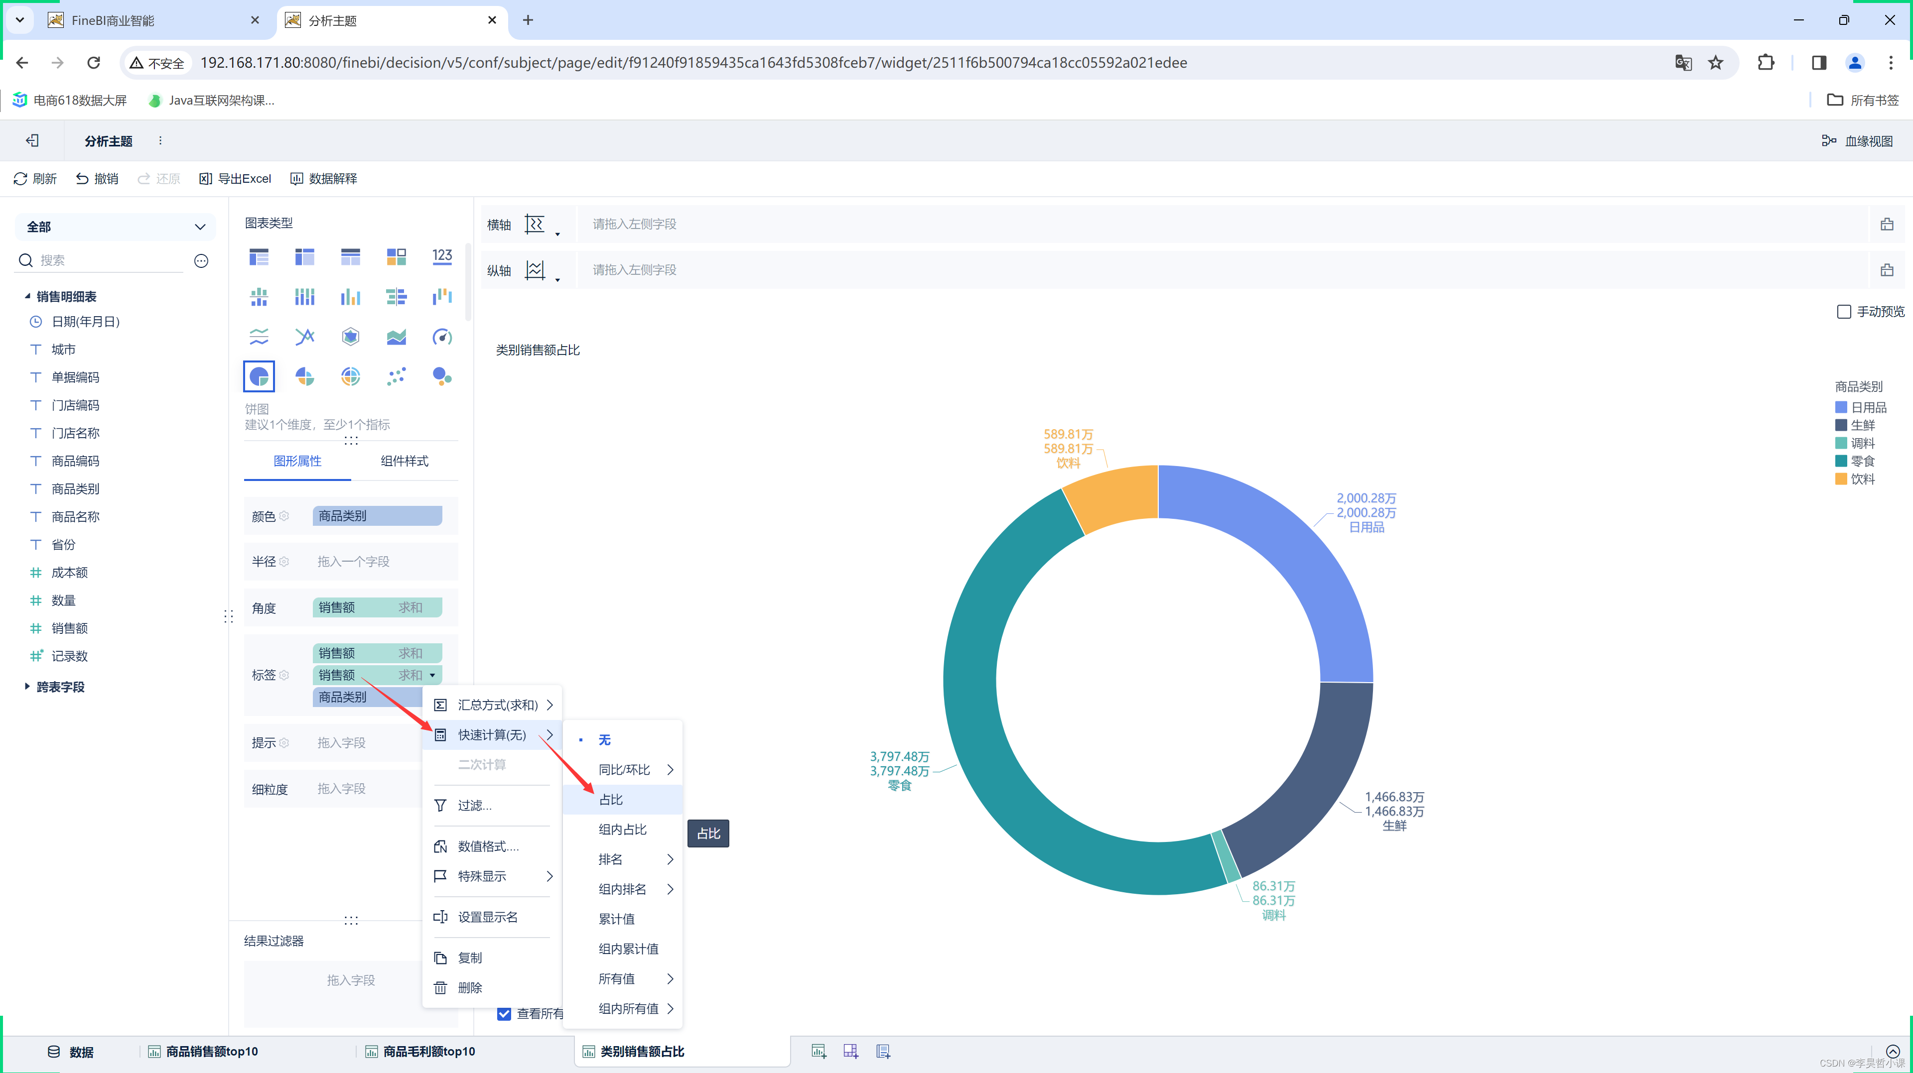Select the stacked bar chart icon
1913x1073 pixels.
coord(305,295)
